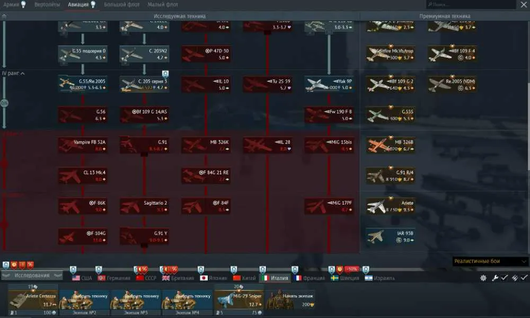The image size is (530, 318).
Task: Select the IAR-93B aircraft card
Action: 391,236
